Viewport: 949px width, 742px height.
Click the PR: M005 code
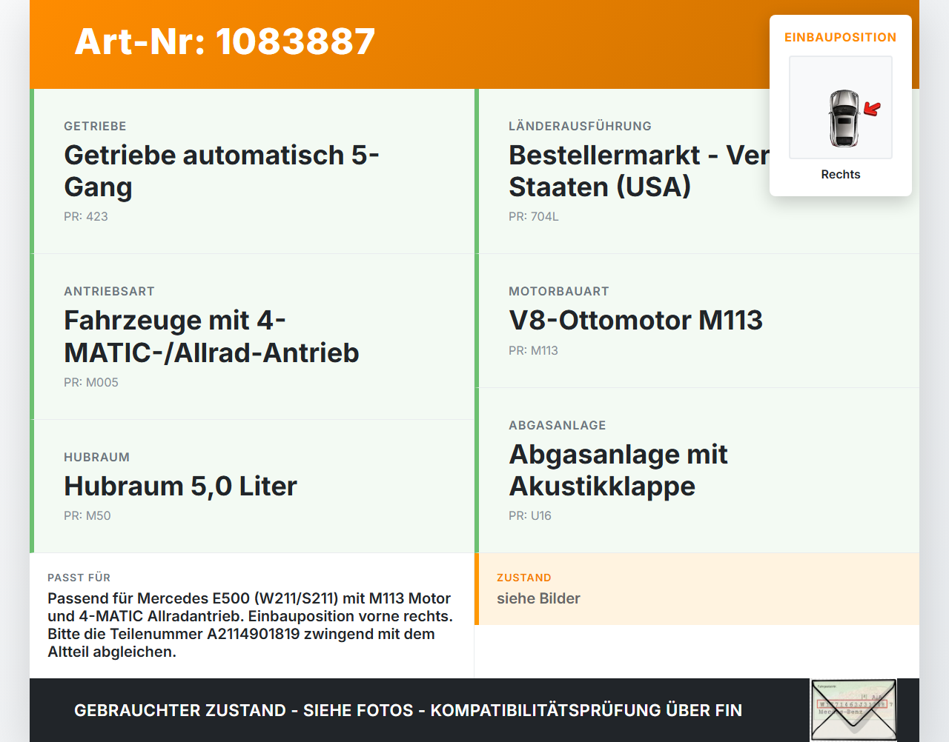91,382
